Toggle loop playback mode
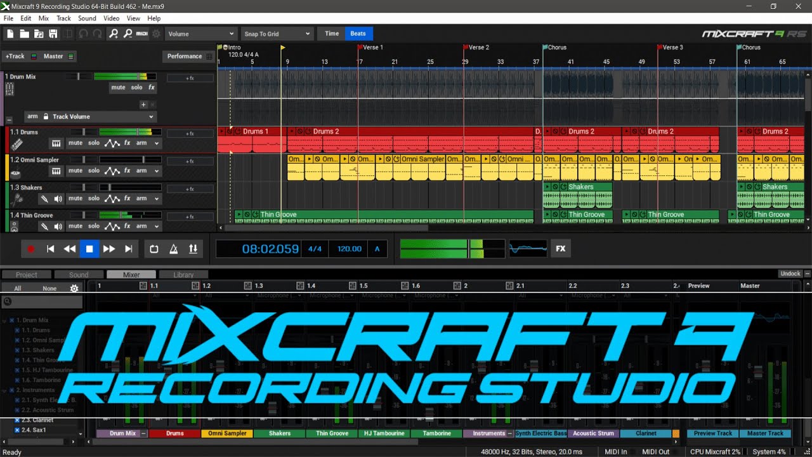The image size is (812, 457). pyautogui.click(x=154, y=249)
